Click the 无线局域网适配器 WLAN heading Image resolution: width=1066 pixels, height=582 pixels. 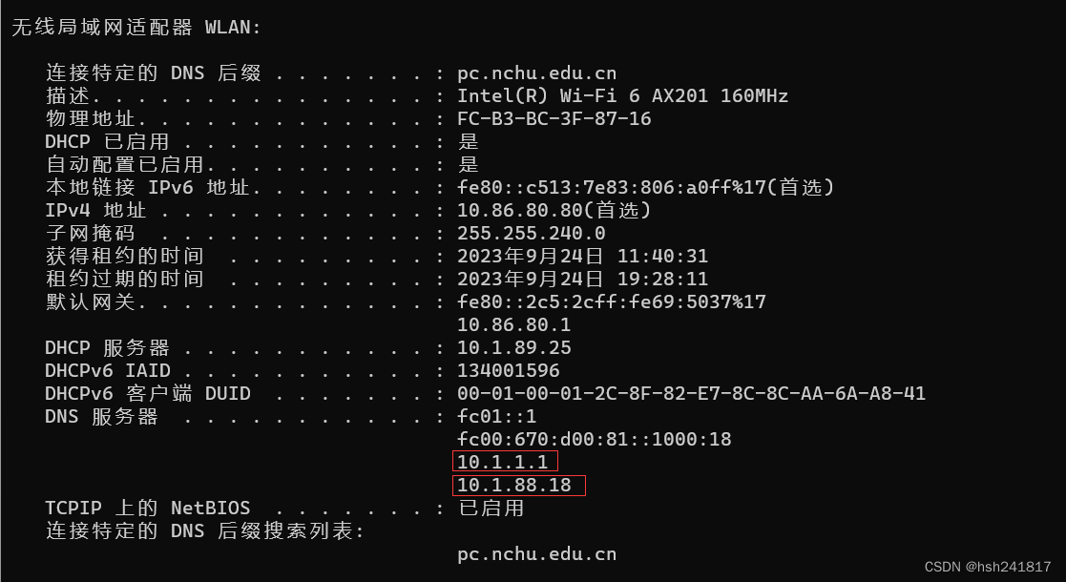(136, 28)
